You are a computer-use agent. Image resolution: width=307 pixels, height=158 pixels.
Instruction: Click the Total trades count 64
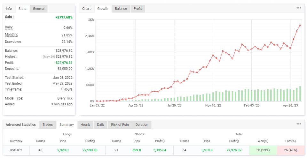184,150
